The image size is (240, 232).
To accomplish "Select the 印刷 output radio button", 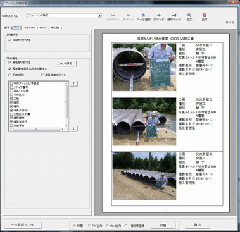I will (x=75, y=226).
